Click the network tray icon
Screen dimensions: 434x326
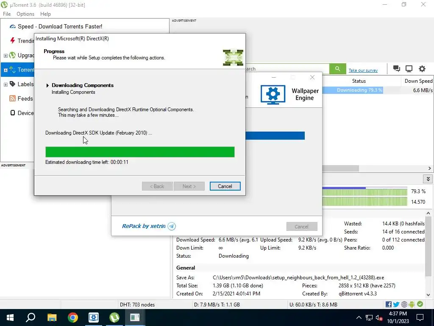pos(369,318)
